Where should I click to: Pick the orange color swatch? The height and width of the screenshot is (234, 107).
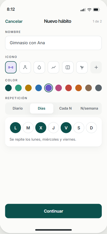(x=78, y=88)
